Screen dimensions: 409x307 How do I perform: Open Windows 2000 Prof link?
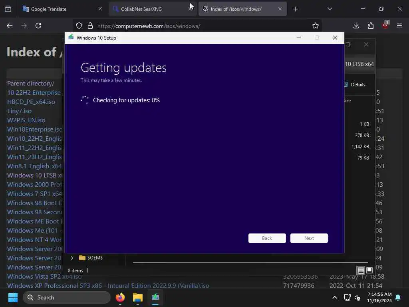click(34, 185)
